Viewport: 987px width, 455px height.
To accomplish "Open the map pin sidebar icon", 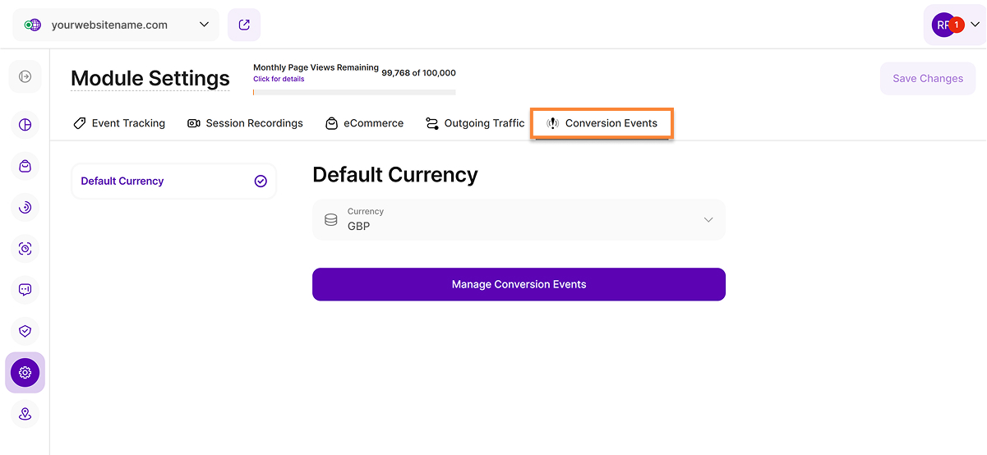I will point(25,413).
